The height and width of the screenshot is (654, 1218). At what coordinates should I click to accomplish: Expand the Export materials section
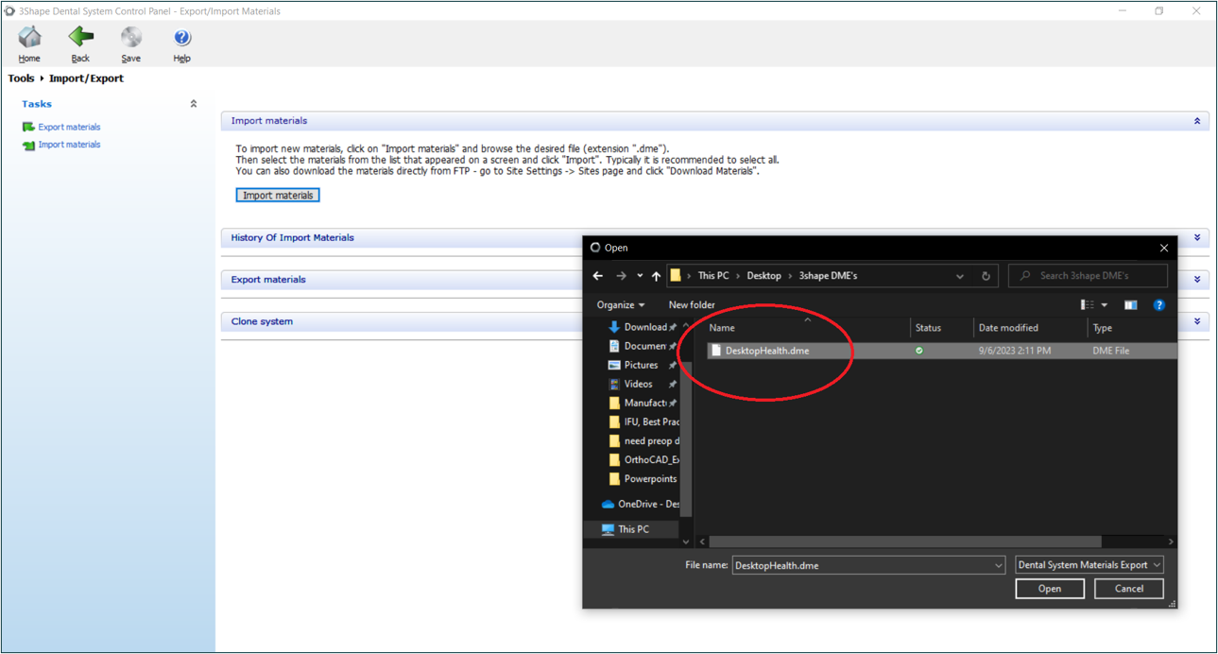coord(1197,280)
